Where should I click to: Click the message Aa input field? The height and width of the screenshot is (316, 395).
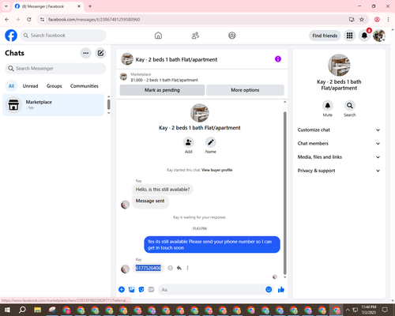click(211, 290)
